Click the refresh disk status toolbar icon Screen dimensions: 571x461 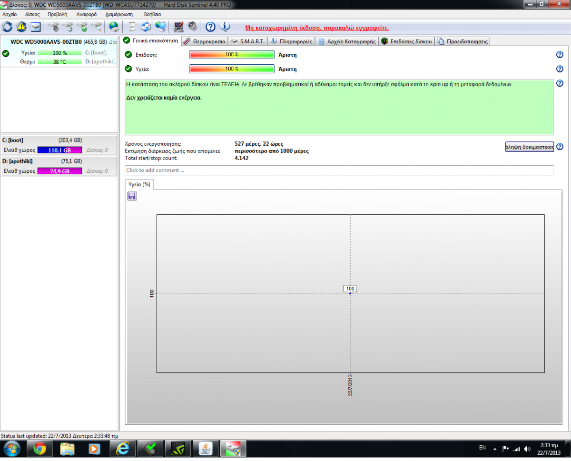tap(8, 27)
